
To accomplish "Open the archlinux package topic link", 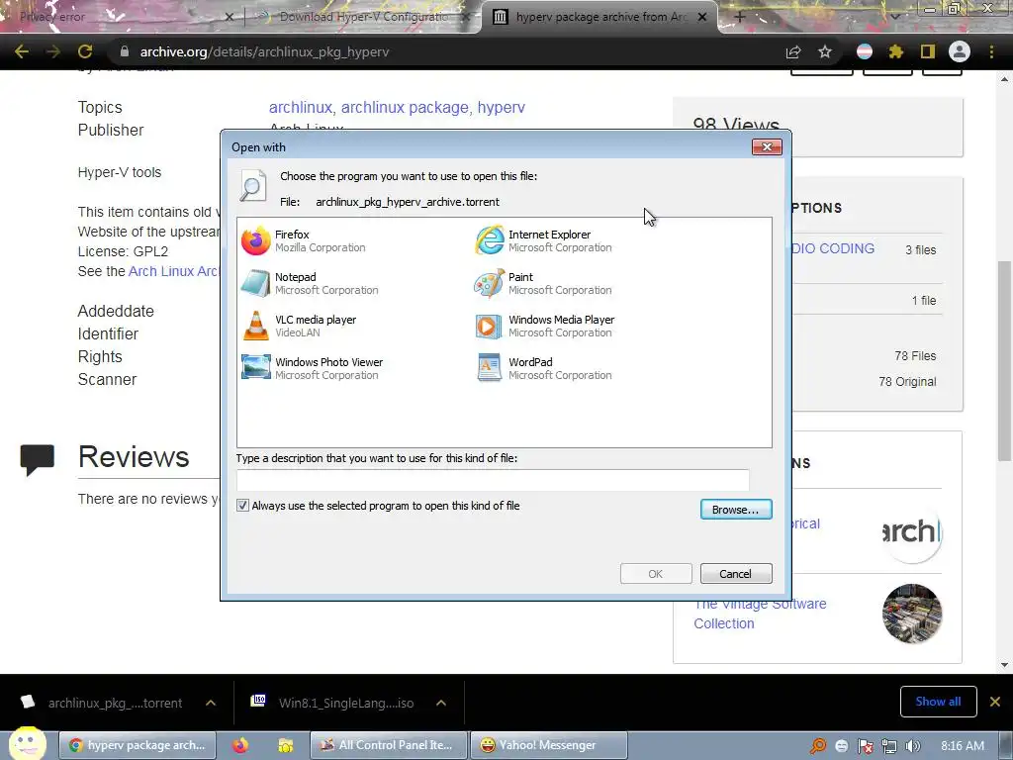I will 405,107.
